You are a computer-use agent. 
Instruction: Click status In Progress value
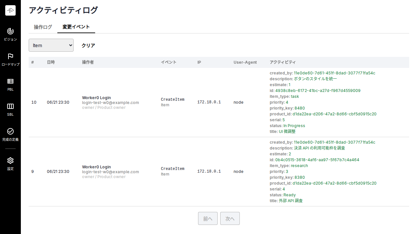pos(294,126)
